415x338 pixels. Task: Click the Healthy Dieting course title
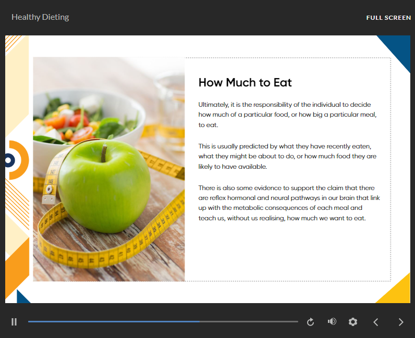click(x=40, y=17)
